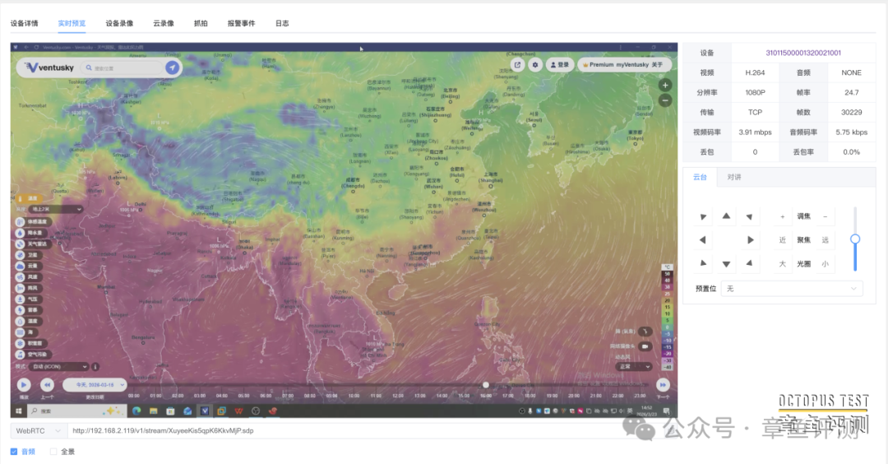Adjust the PTZ speed vertical slider handle
Viewport: 888px width, 464px height.
pos(855,239)
